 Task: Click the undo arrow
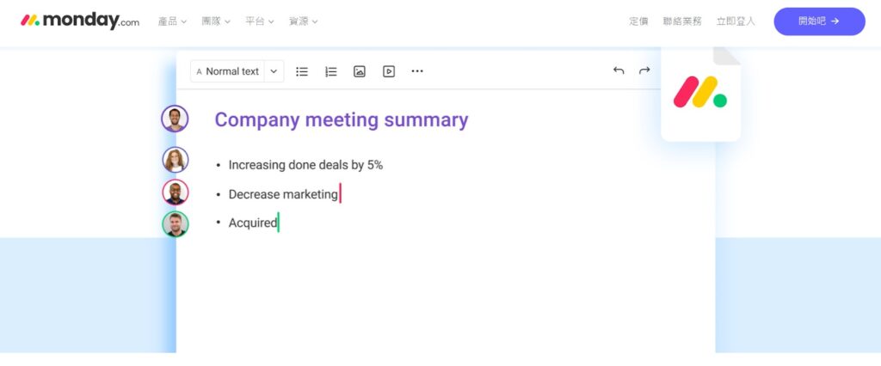(619, 70)
